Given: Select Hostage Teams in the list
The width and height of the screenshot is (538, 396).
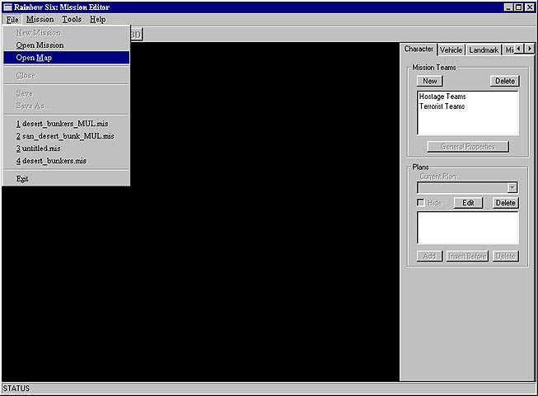Looking at the screenshot, I should [442, 97].
